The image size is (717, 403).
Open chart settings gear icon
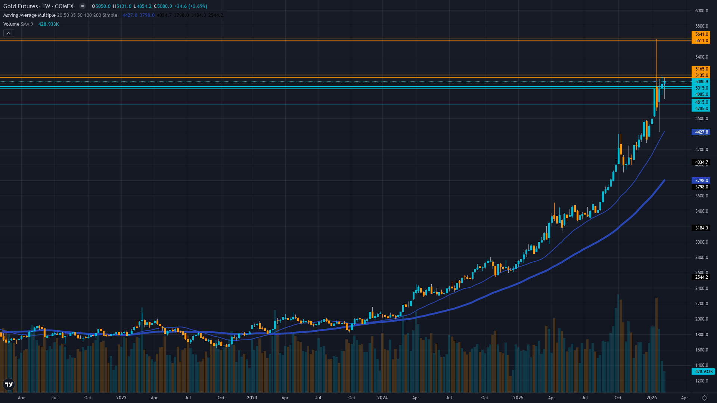704,398
